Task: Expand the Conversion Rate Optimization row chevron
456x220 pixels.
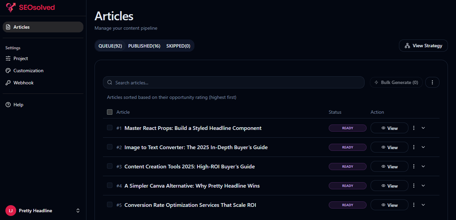Action: point(423,205)
